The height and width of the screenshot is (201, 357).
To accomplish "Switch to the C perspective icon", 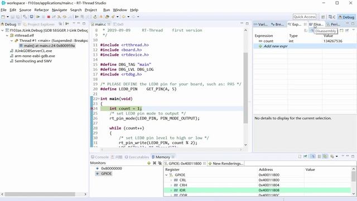I will click(x=332, y=17).
